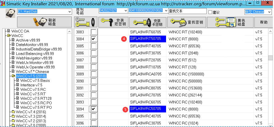Select WinCC v7.5 RC tree item
The width and height of the screenshot is (274, 127).
click(33, 90)
